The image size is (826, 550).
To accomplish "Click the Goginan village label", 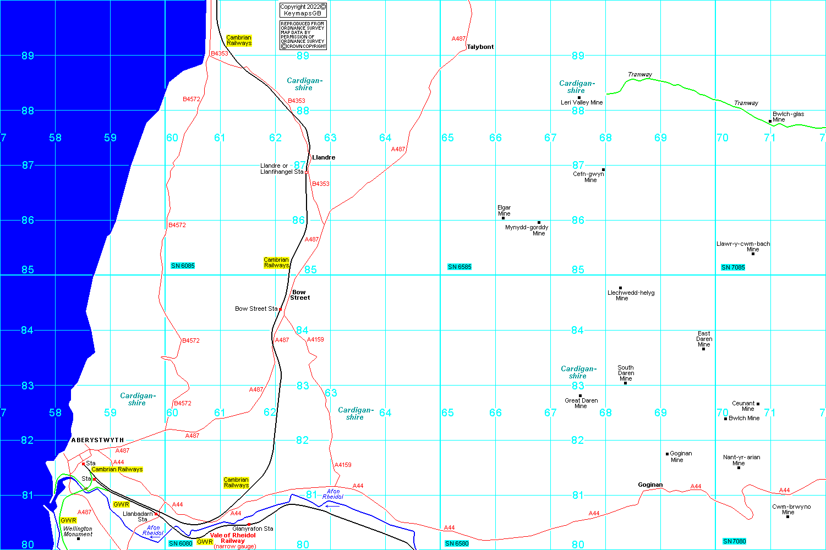I will click(650, 485).
